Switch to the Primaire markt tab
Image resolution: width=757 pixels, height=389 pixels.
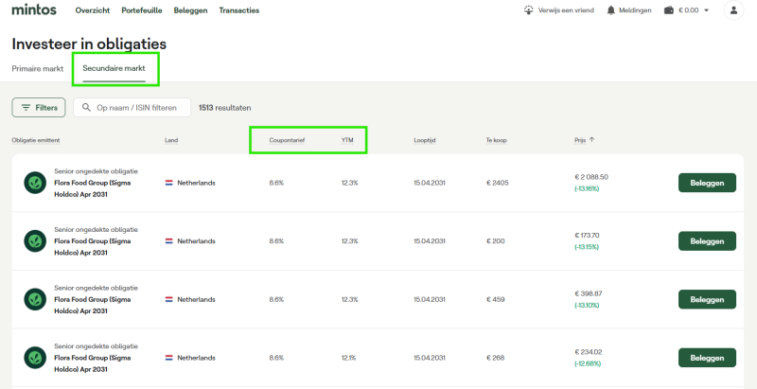(x=38, y=68)
